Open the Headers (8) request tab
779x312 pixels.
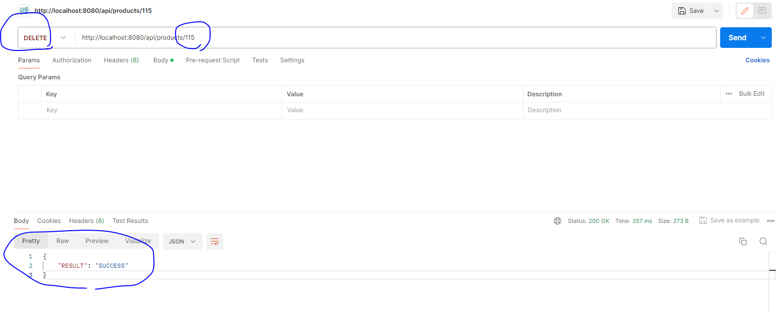[x=121, y=60]
